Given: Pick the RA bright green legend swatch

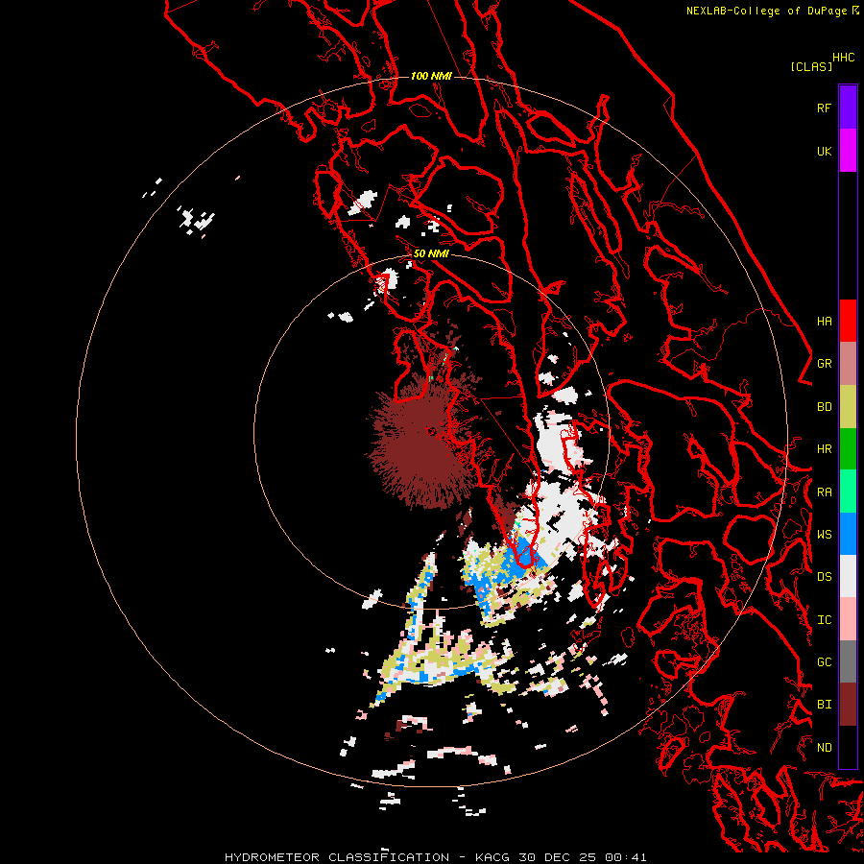Looking at the screenshot, I should point(848,492).
